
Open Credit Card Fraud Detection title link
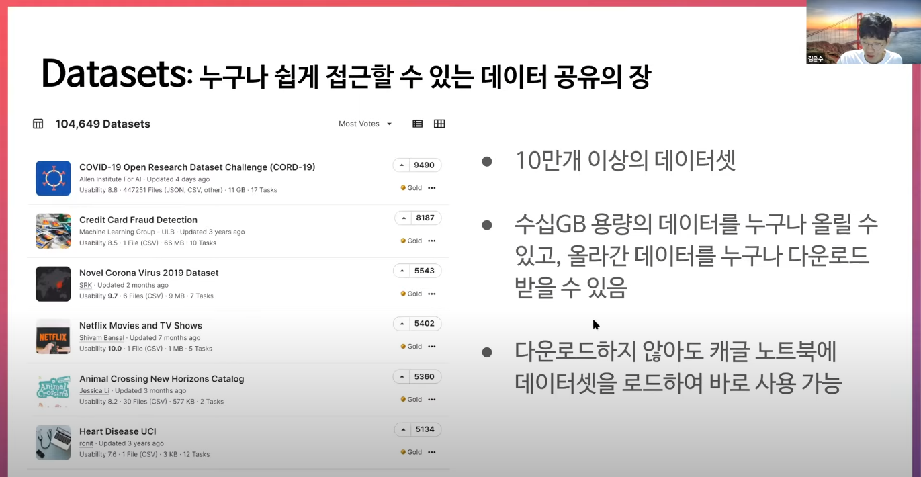138,220
